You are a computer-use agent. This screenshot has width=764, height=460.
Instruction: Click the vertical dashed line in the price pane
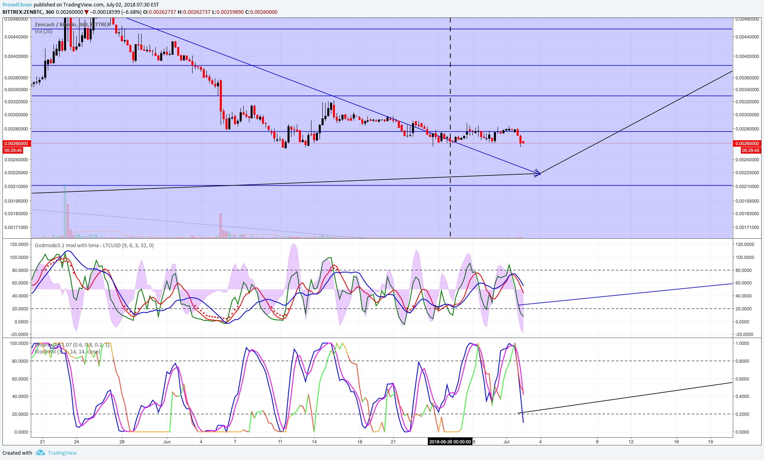coord(450,128)
